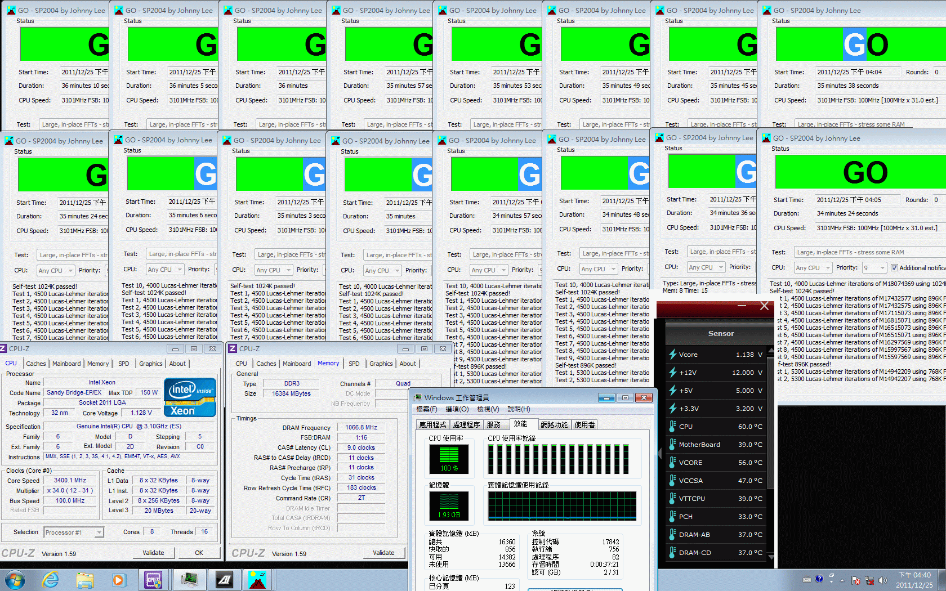Click the Start Time field showing 04:04
The width and height of the screenshot is (946, 591).
click(857, 72)
